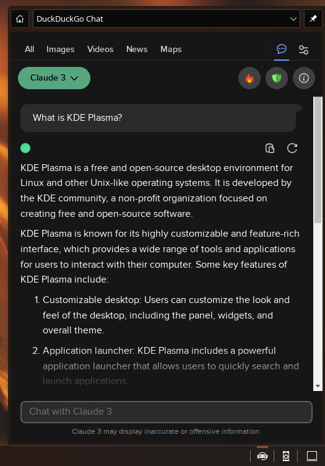This screenshot has height=466, width=325.
Task: Click the chat scrollbar down arrow
Action: click(318, 386)
